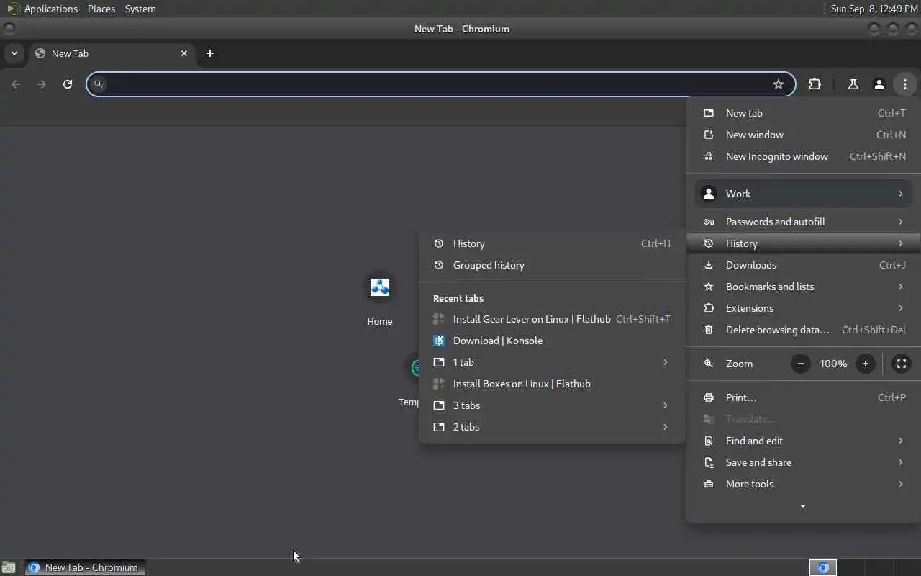Image resolution: width=921 pixels, height=576 pixels.
Task: Open Chrome Labs flask icon
Action: 853,84
